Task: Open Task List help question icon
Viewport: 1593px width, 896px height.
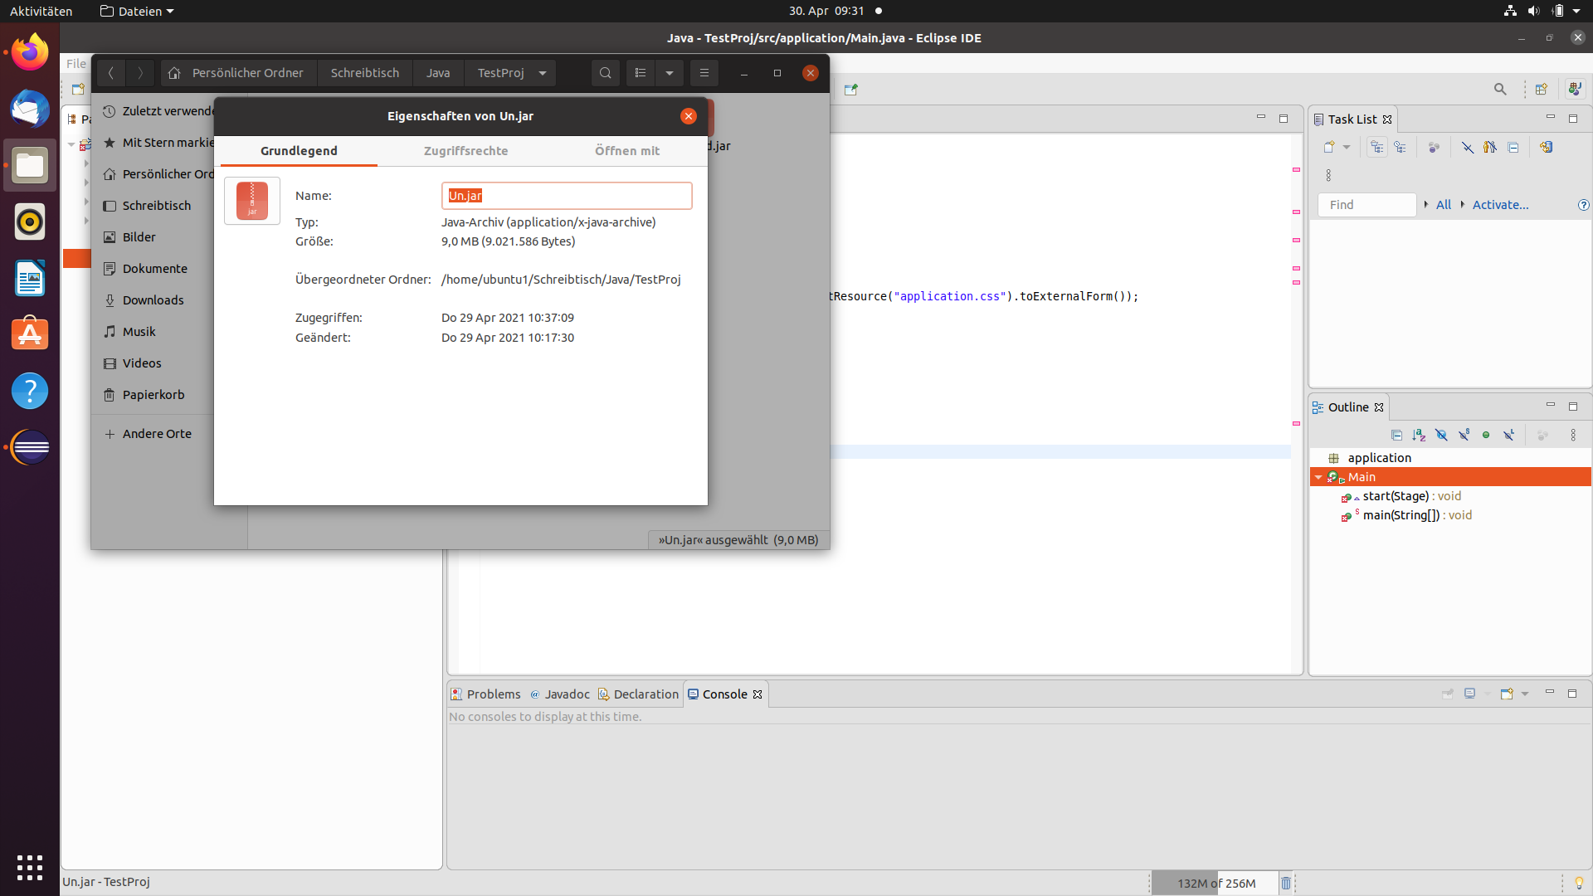Action: point(1583,205)
